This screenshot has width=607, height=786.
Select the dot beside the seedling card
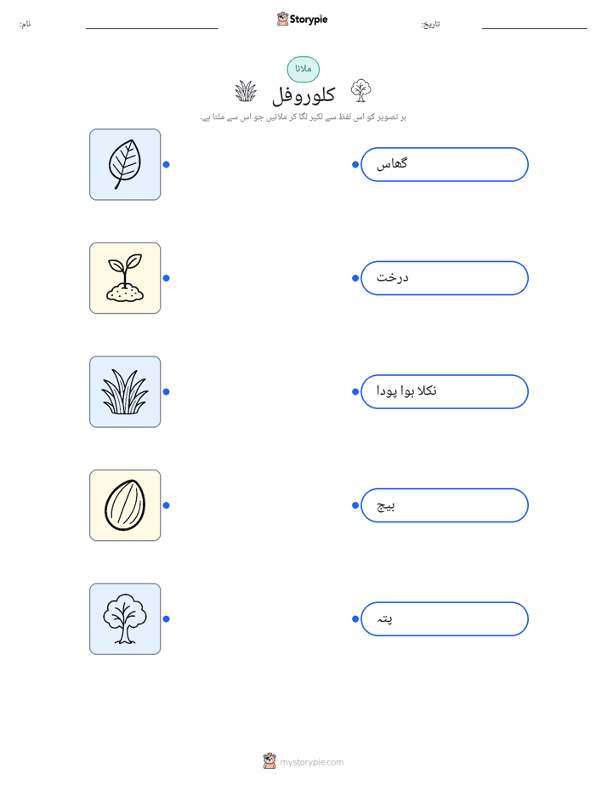[167, 278]
